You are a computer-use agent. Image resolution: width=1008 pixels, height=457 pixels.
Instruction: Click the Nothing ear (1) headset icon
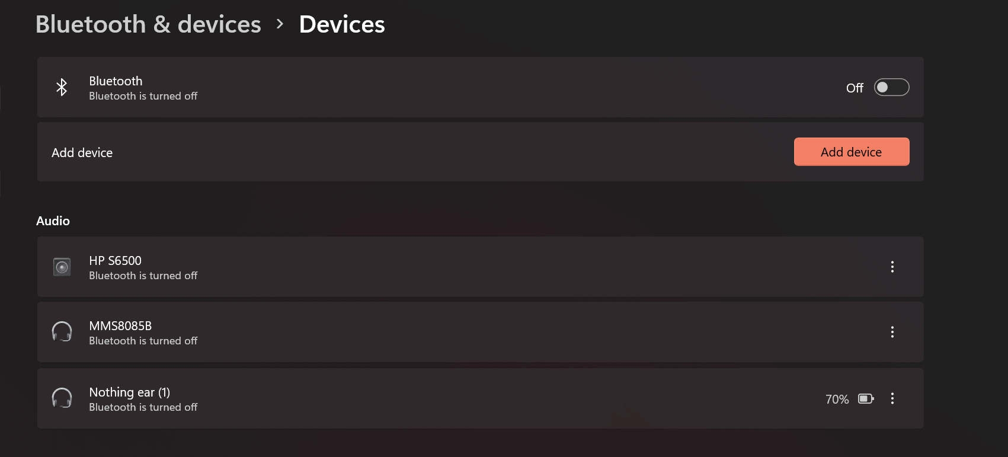(x=62, y=398)
